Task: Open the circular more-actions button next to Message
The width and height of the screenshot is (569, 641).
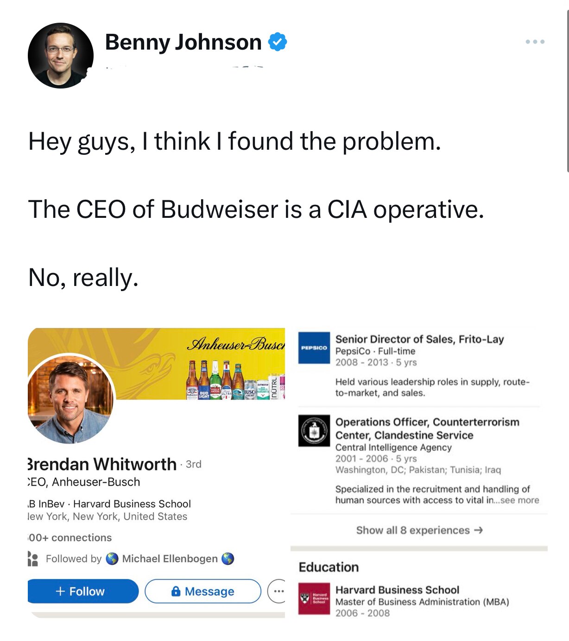Action: (277, 591)
